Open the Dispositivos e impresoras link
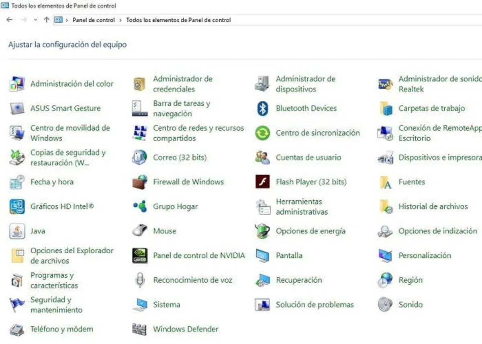482x344 pixels. [440, 158]
